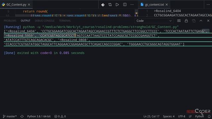Click '0.085' seconds value in output
Viewport: 212px width, 119px height.
click(x=64, y=53)
